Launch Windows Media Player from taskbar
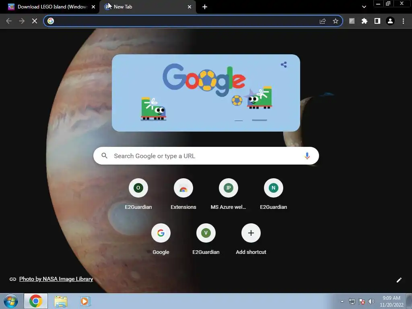412x309 pixels. coord(85,301)
